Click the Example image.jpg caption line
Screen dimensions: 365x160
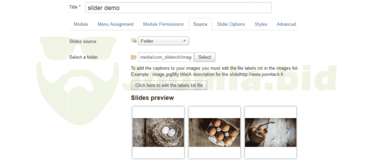pos(207,74)
